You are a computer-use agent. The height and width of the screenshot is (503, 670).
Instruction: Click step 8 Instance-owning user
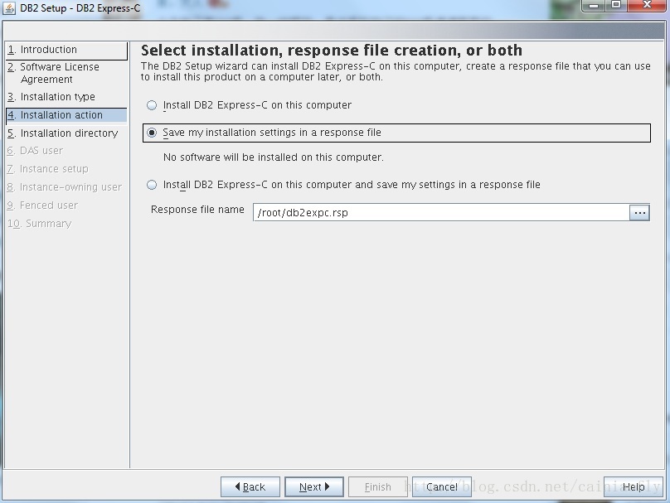65,187
